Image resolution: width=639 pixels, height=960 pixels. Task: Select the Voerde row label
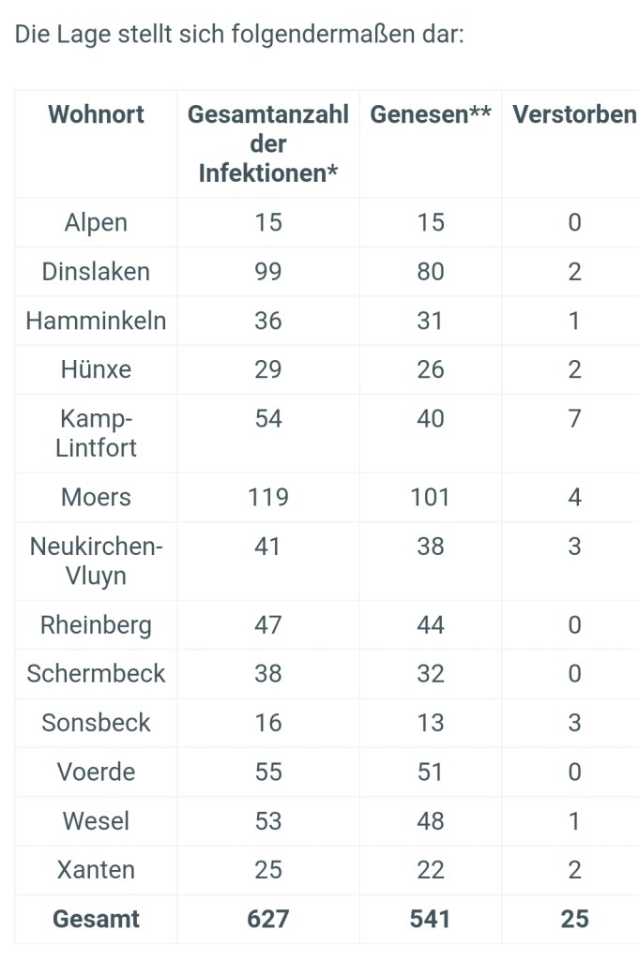pos(96,772)
